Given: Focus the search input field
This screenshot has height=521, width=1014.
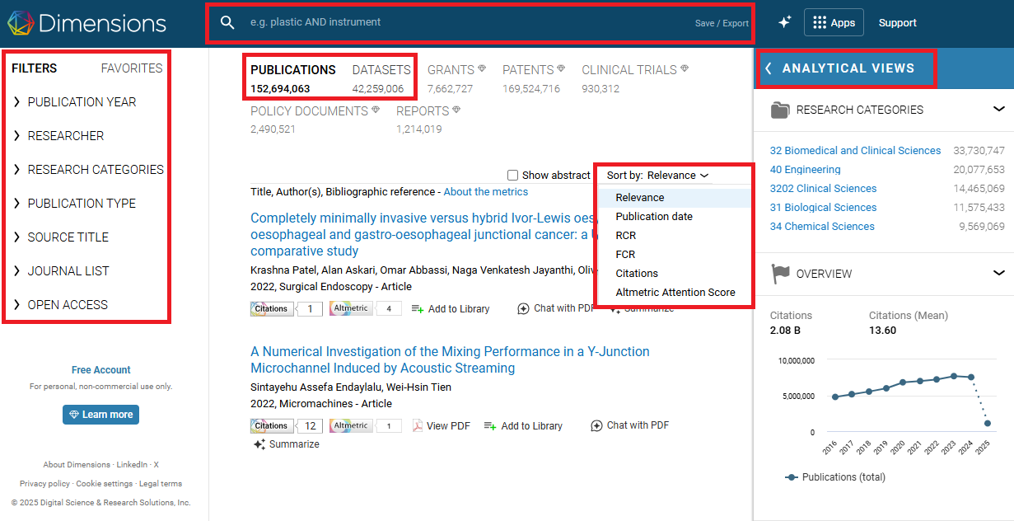Looking at the screenshot, I should [x=465, y=22].
